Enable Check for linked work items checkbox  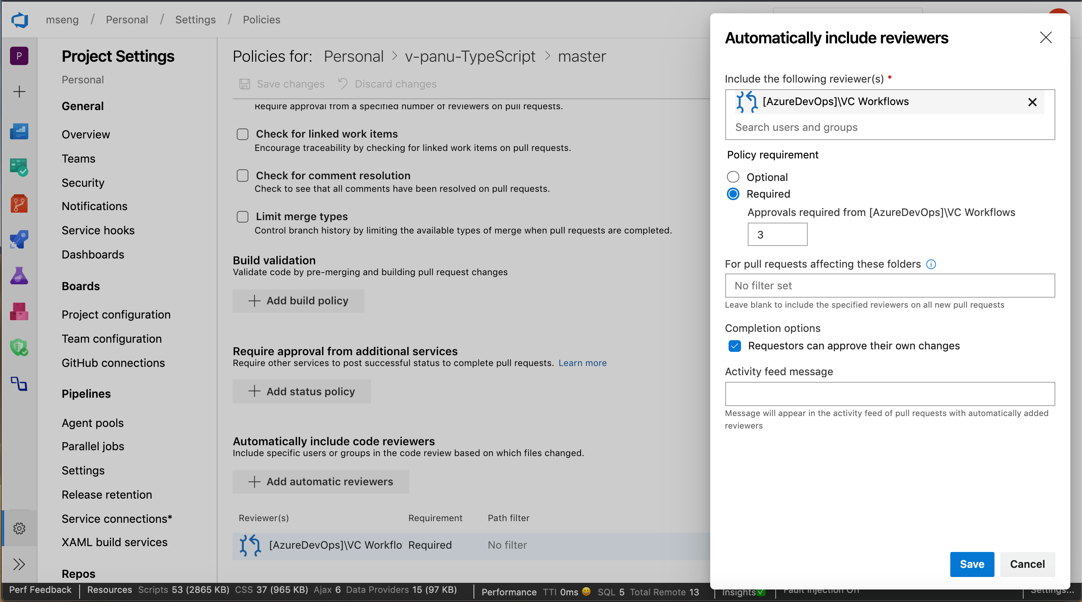click(x=242, y=134)
